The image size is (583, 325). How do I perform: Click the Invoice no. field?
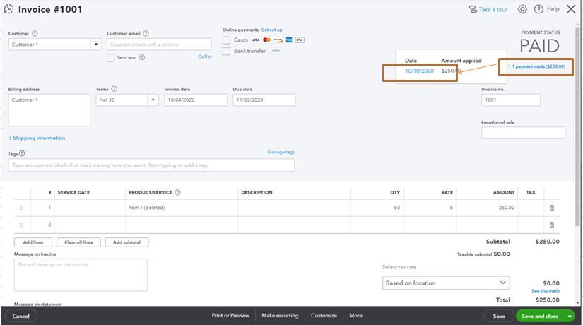510,100
